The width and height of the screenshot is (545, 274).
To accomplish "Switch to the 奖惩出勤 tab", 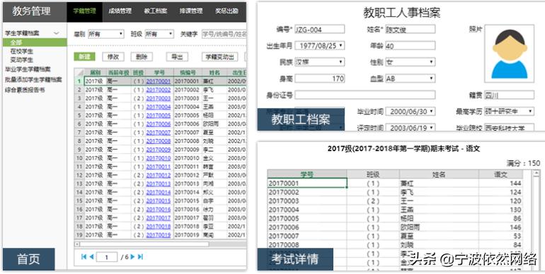I will click(226, 11).
